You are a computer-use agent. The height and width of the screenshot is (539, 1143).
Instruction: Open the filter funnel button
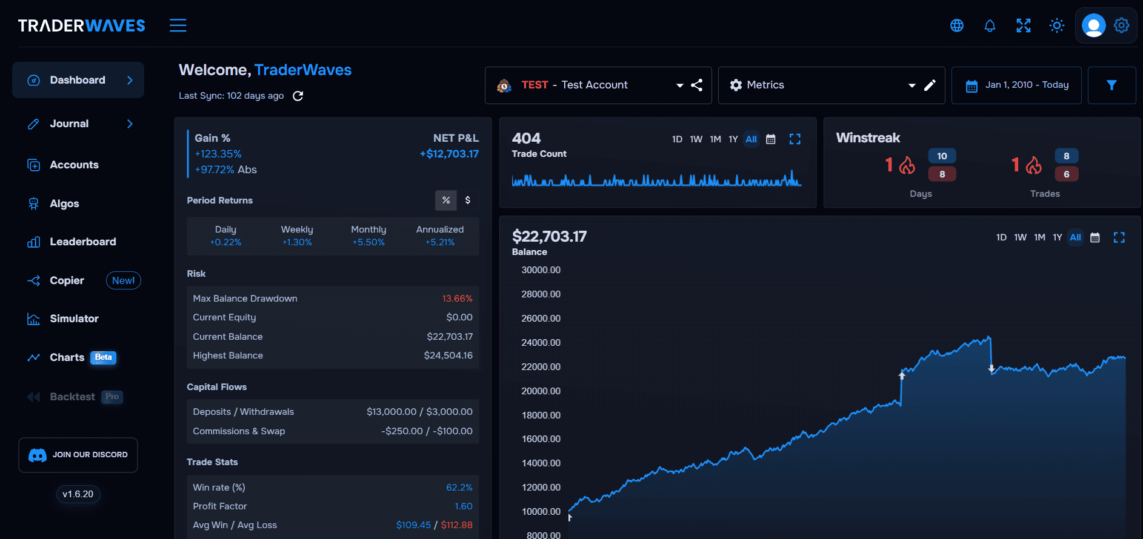(x=1111, y=85)
